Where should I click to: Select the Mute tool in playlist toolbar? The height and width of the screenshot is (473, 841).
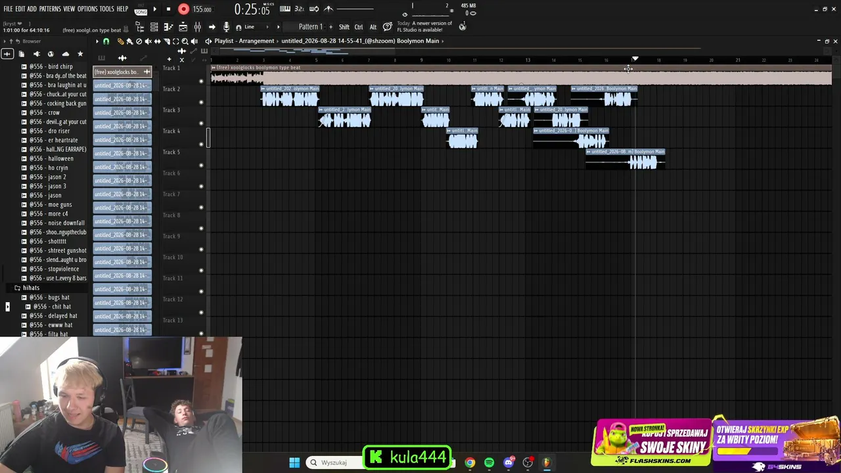[x=148, y=41]
